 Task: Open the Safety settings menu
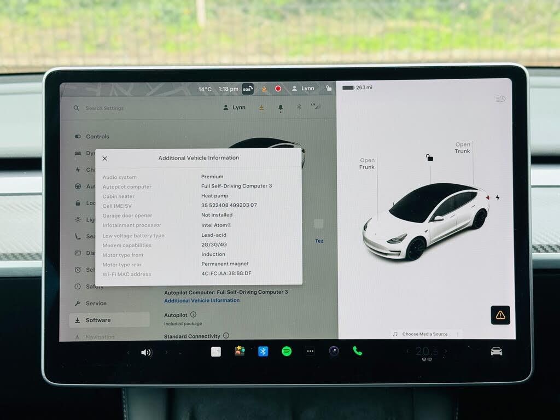click(x=89, y=287)
